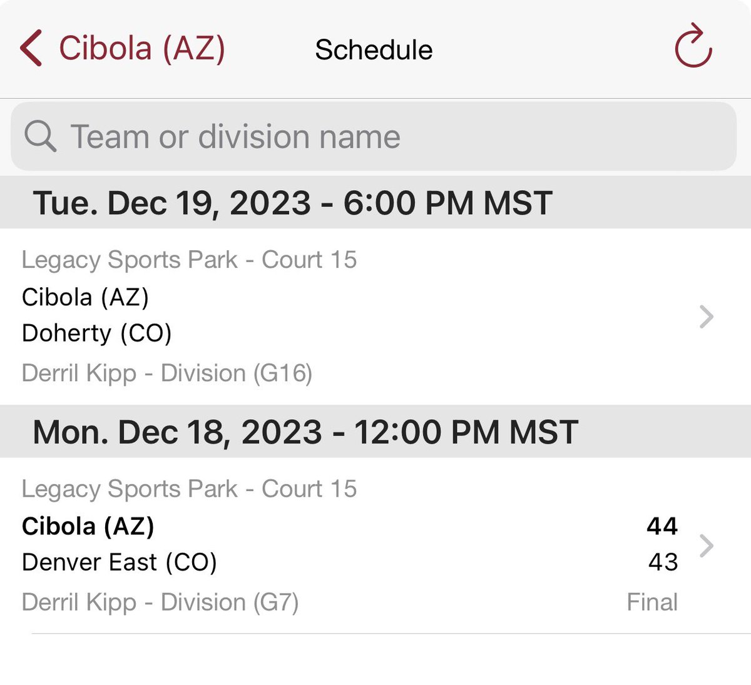This screenshot has width=751, height=685.
Task: Tap Denver East's score of 43
Action: [663, 562]
